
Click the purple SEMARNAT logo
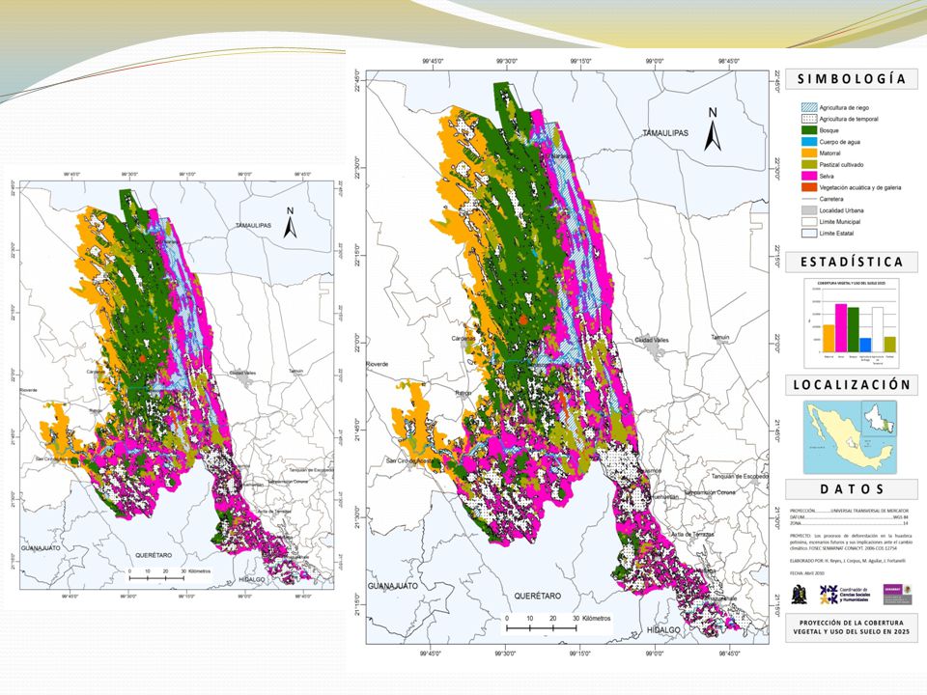(x=897, y=595)
